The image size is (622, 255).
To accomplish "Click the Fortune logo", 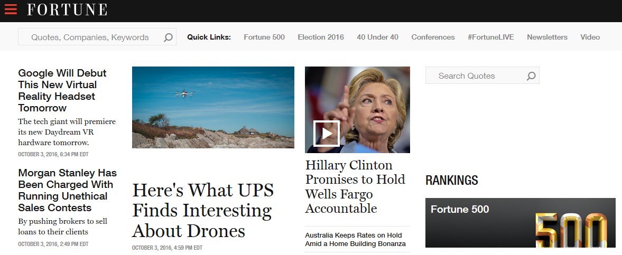I will 67,10.
